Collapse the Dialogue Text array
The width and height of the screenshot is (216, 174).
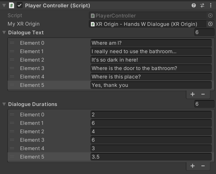[4, 33]
